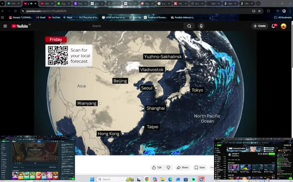Save the video to a playlist

tap(200, 167)
